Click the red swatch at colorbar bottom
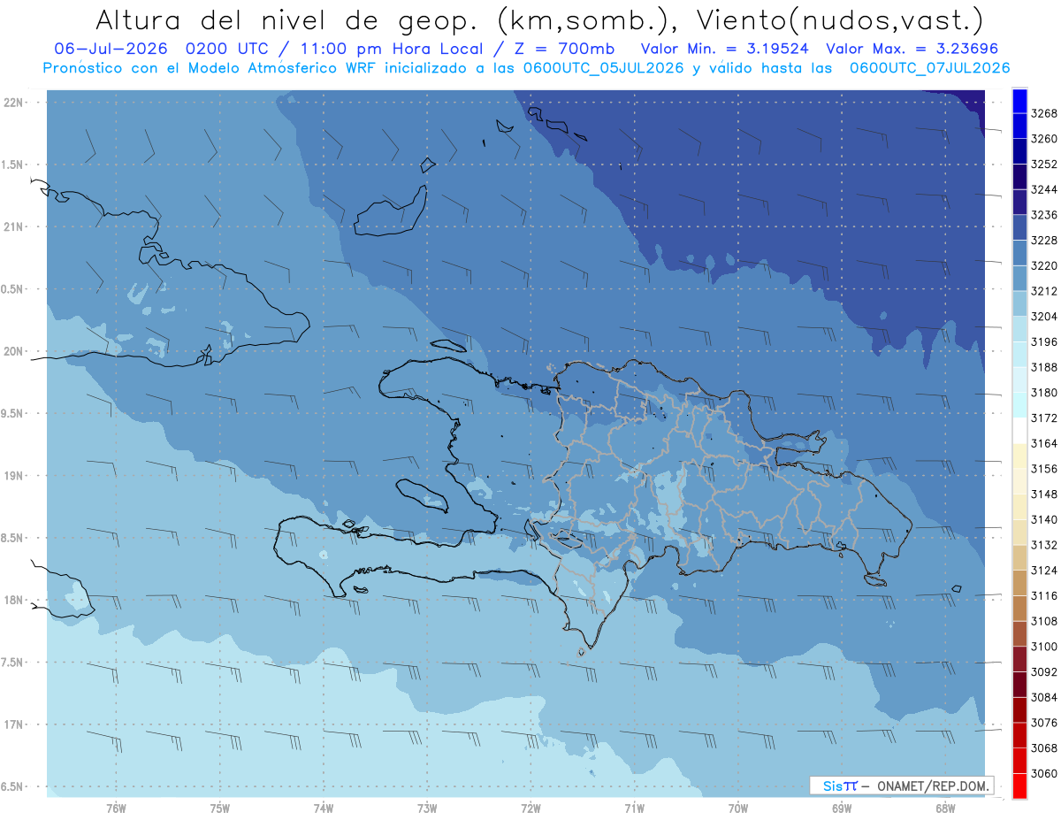1061x820 pixels. point(1019,786)
